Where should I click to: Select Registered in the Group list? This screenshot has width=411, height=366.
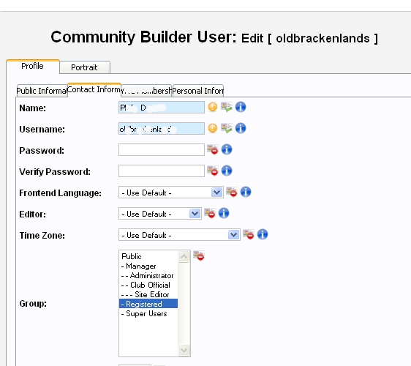click(x=148, y=304)
